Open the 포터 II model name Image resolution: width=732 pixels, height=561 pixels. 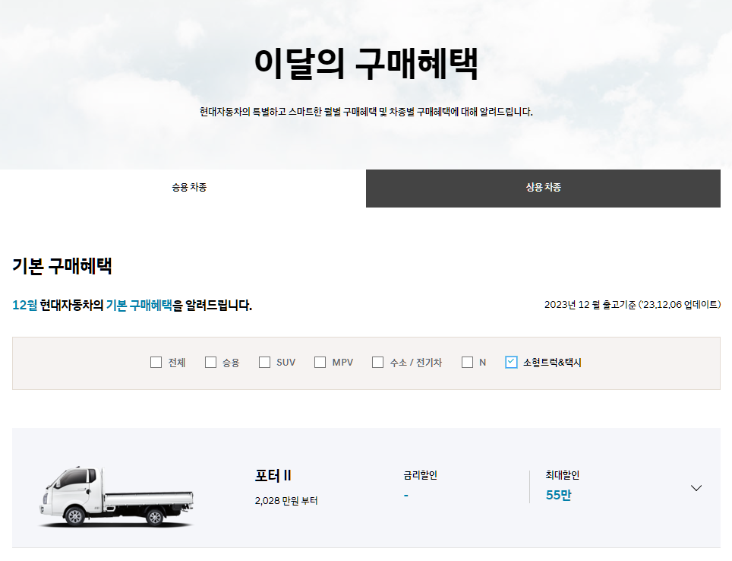[x=273, y=476]
